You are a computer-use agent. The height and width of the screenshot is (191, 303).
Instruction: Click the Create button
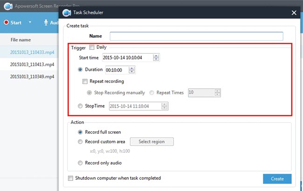[277, 179]
